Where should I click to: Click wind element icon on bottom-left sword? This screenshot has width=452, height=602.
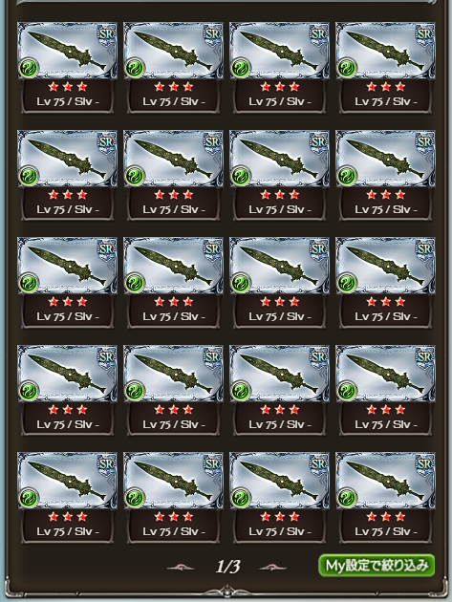coord(29,498)
